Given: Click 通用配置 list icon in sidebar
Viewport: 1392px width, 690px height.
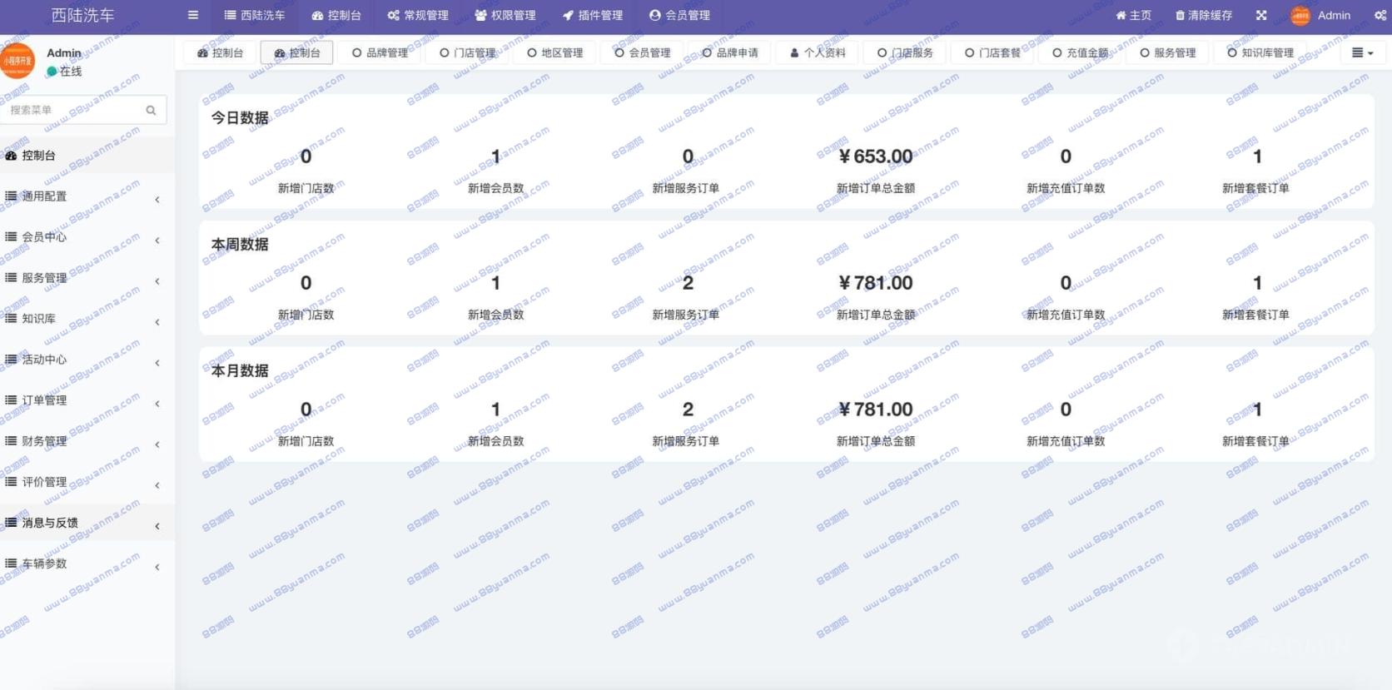Looking at the screenshot, I should pyautogui.click(x=11, y=196).
